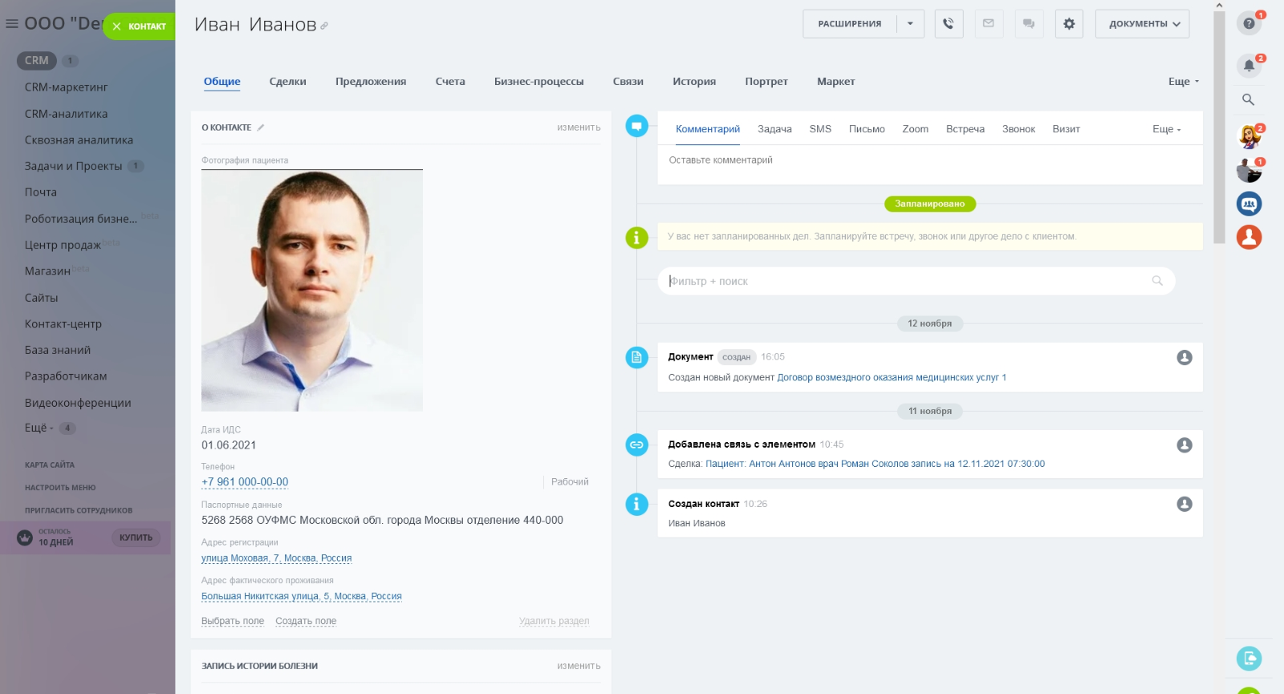The image size is (1284, 694).
Task: Click the patient photo thumbnail
Action: click(x=311, y=290)
